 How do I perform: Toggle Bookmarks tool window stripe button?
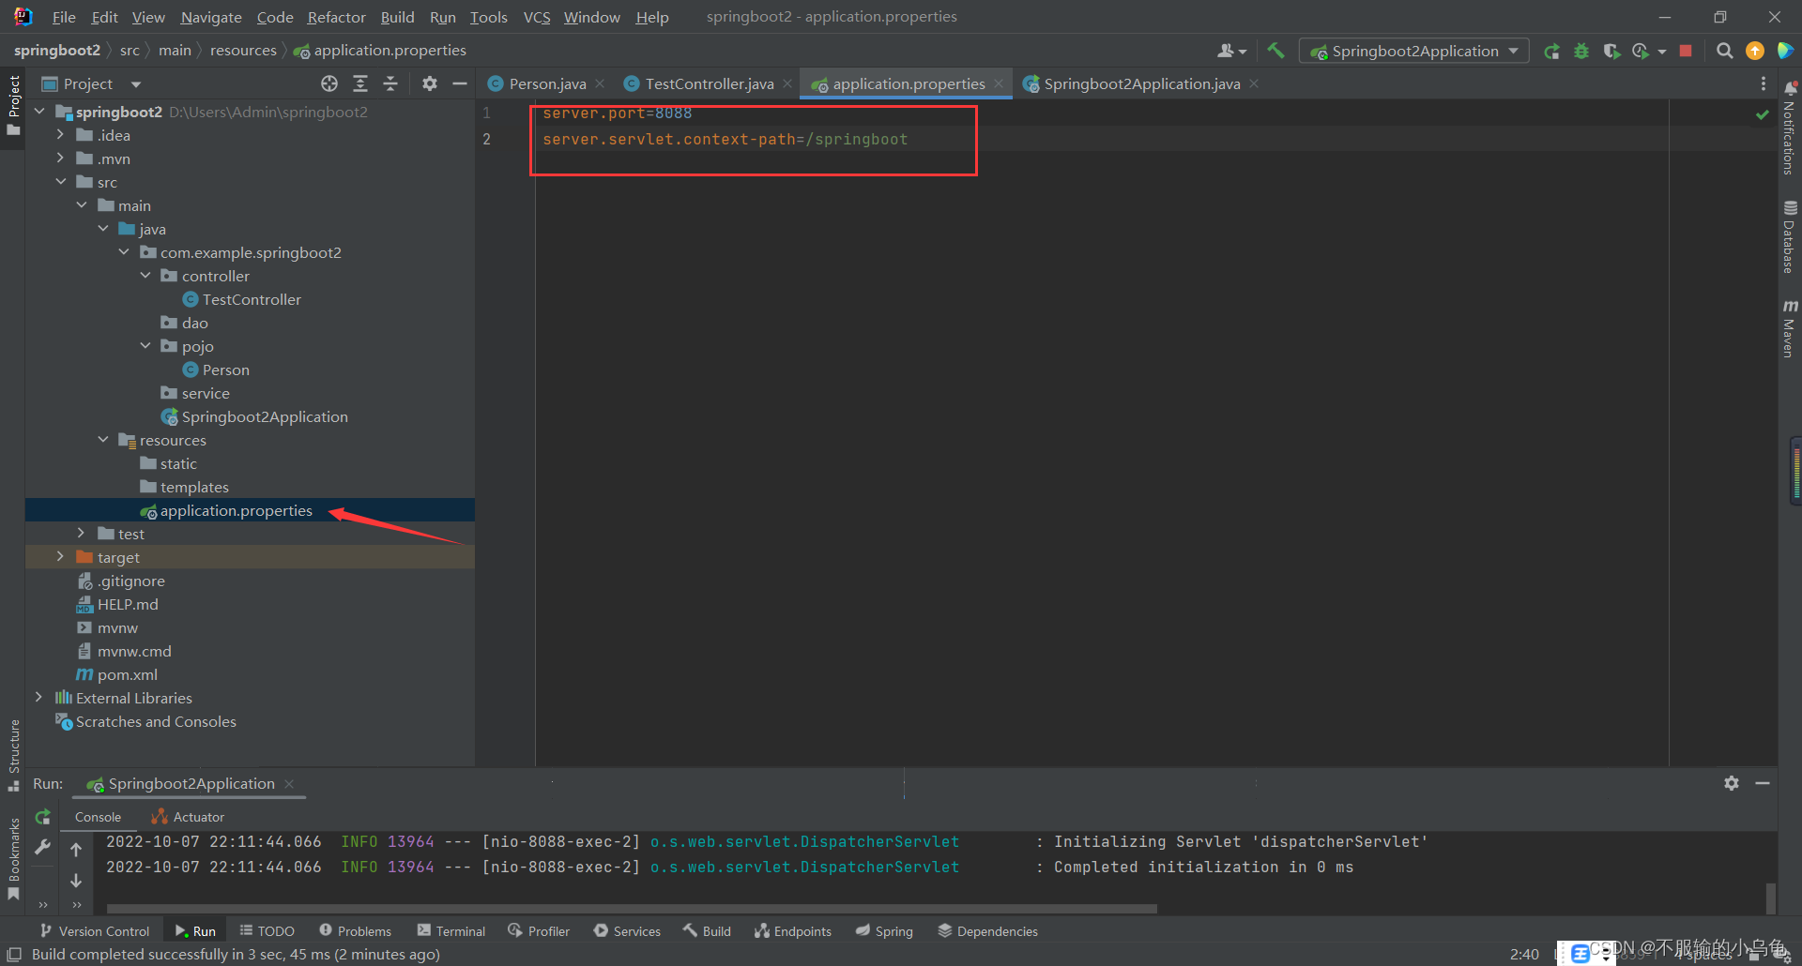point(13,859)
